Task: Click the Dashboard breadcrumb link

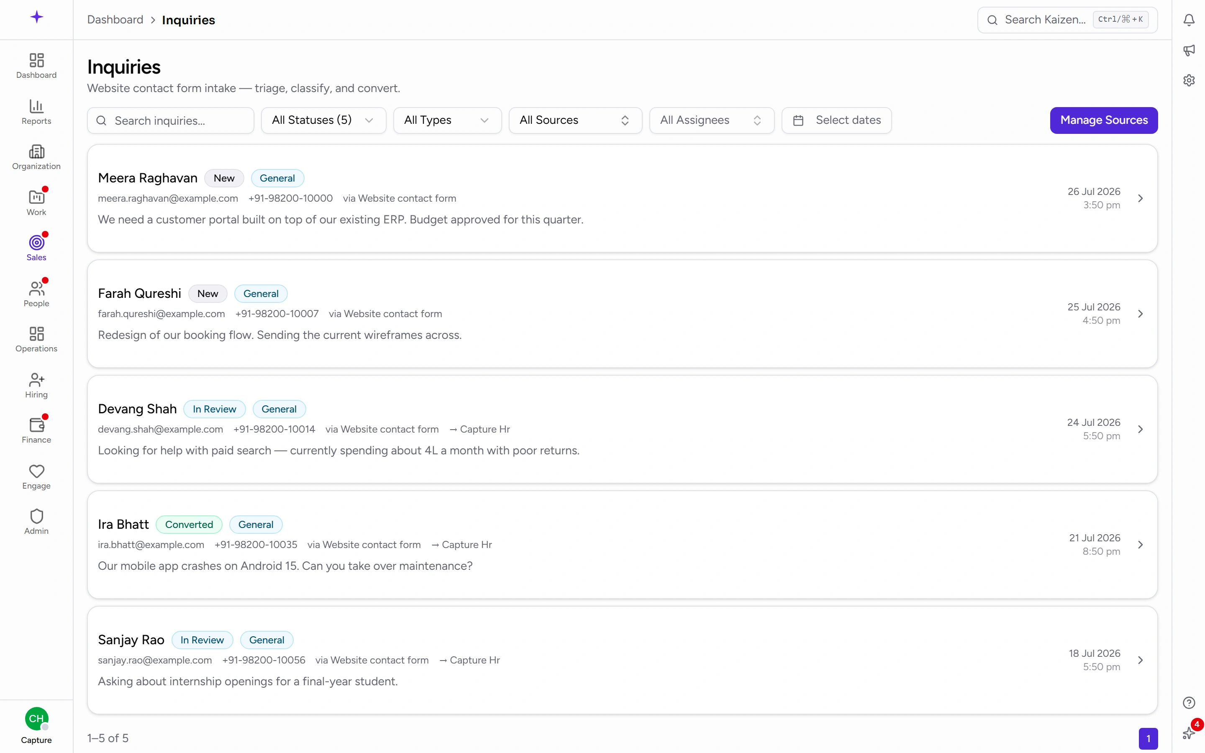Action: [x=115, y=20]
